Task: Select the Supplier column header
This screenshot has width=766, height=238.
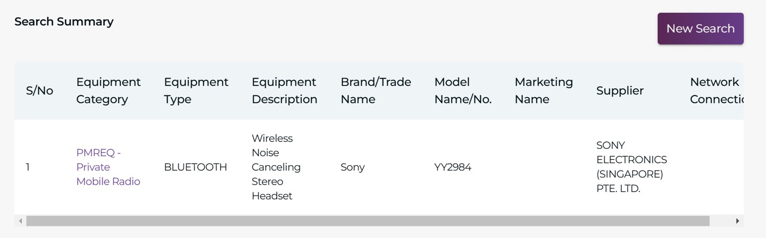Action: [x=620, y=91]
